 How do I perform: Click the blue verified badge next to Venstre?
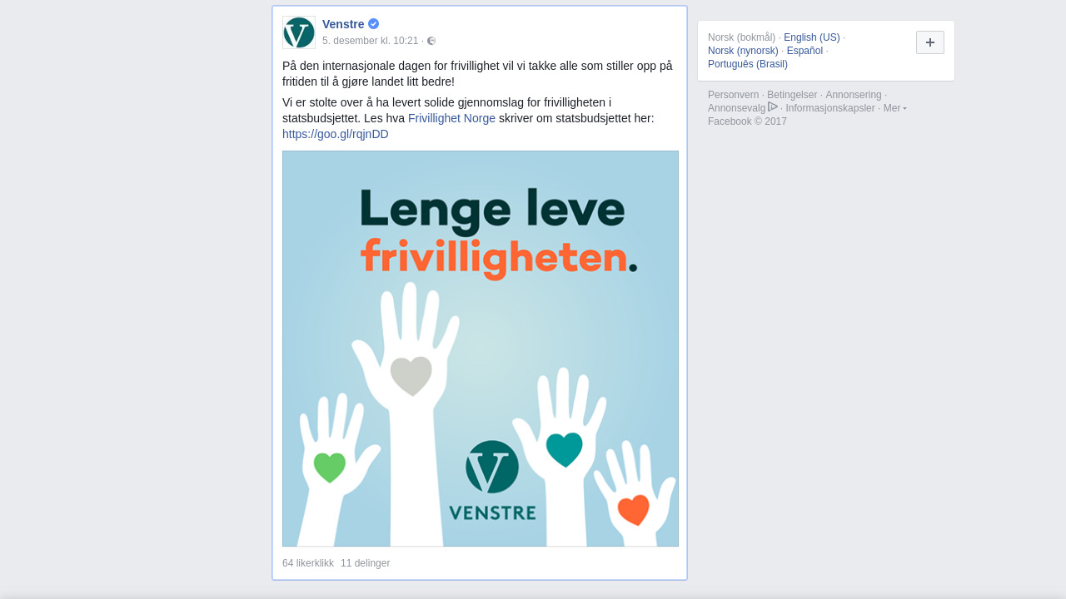pyautogui.click(x=373, y=24)
